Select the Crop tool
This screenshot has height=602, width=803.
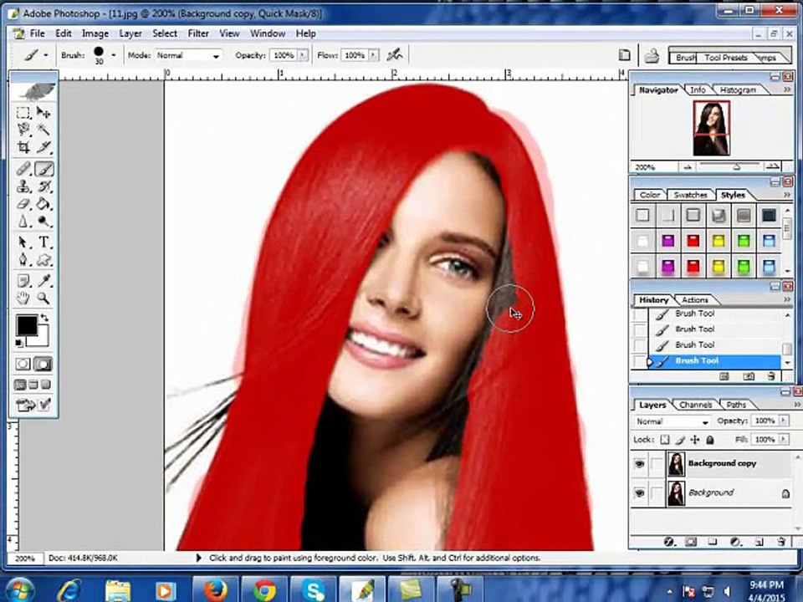(23, 147)
